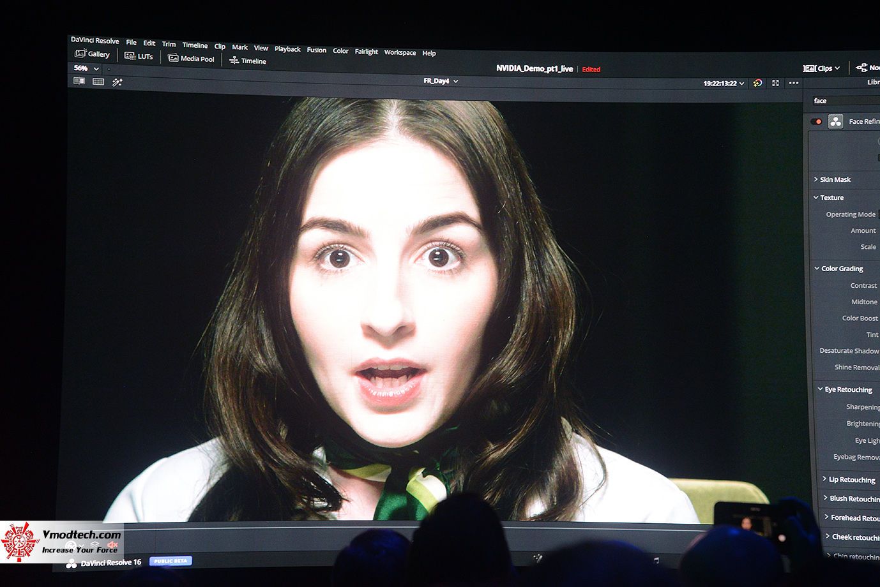The height and width of the screenshot is (587, 880).
Task: Open the Fairlight menu
Action: pos(366,52)
